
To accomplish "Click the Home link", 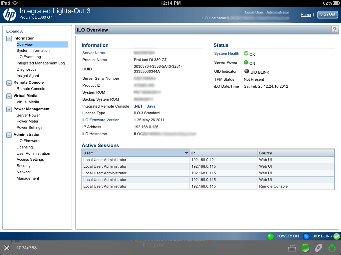I will pos(306,15).
